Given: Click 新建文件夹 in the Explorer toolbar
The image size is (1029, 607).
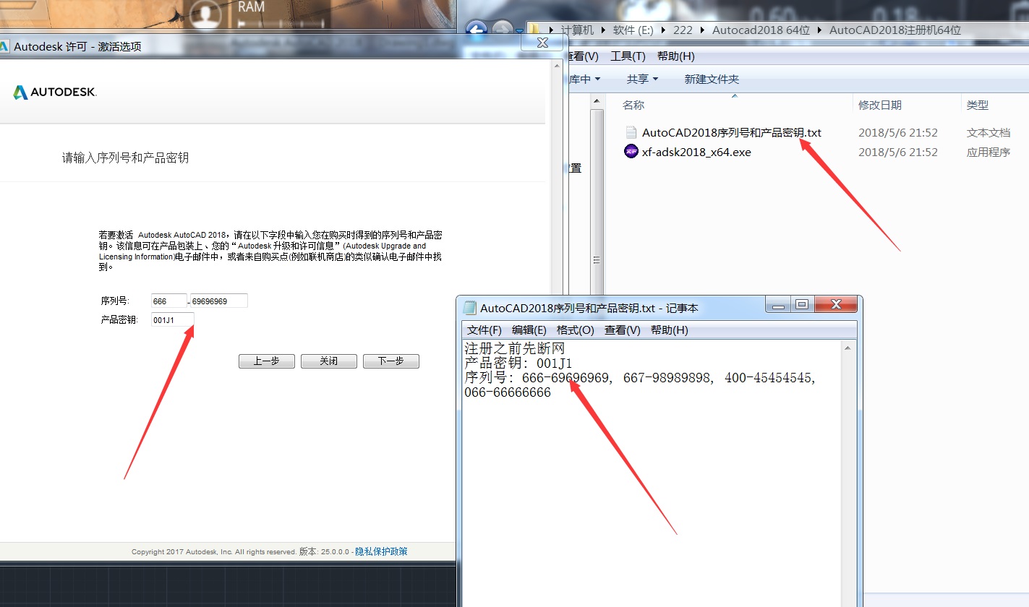Looking at the screenshot, I should point(712,79).
